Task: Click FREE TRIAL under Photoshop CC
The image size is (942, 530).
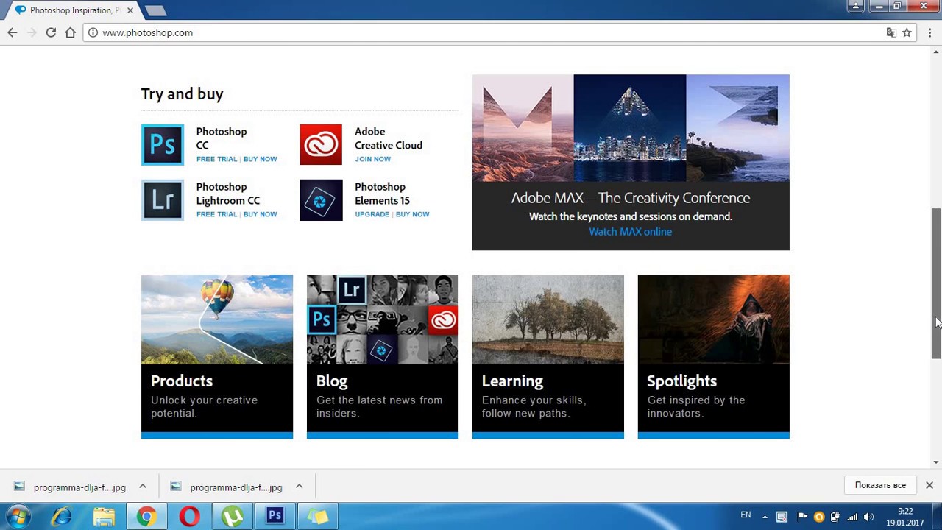Action: point(216,159)
